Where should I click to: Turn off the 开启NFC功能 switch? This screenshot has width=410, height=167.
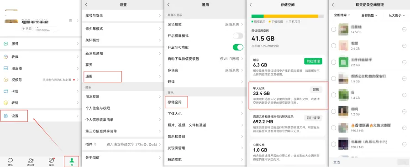(238, 47)
